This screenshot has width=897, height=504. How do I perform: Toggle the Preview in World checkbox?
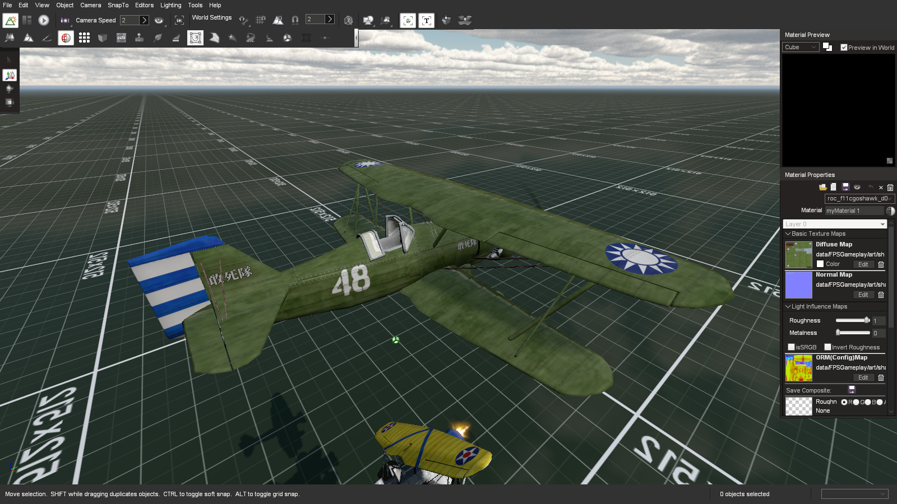(x=844, y=48)
